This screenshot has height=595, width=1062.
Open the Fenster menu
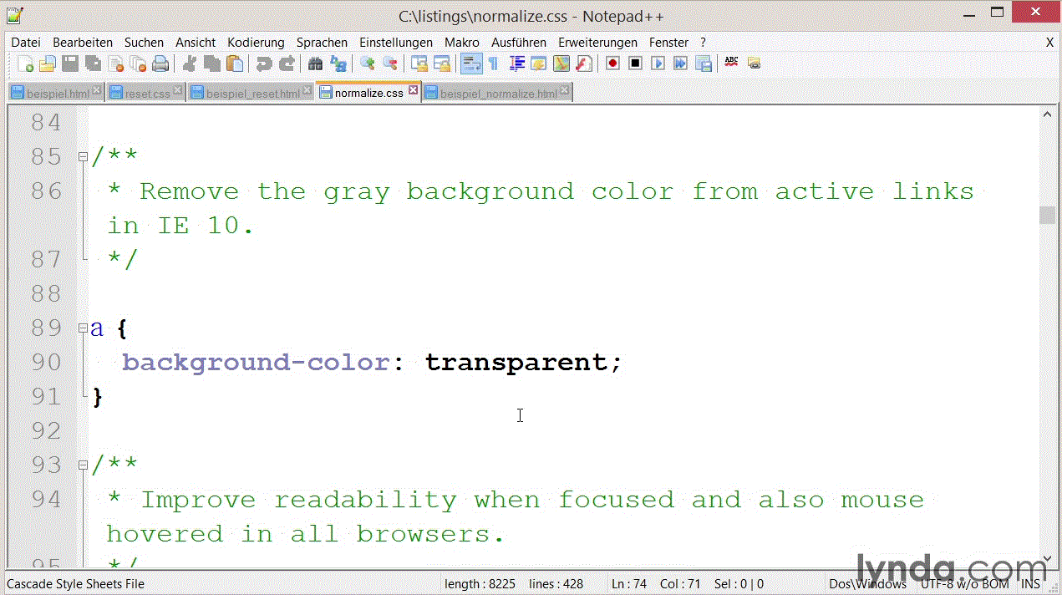[669, 42]
